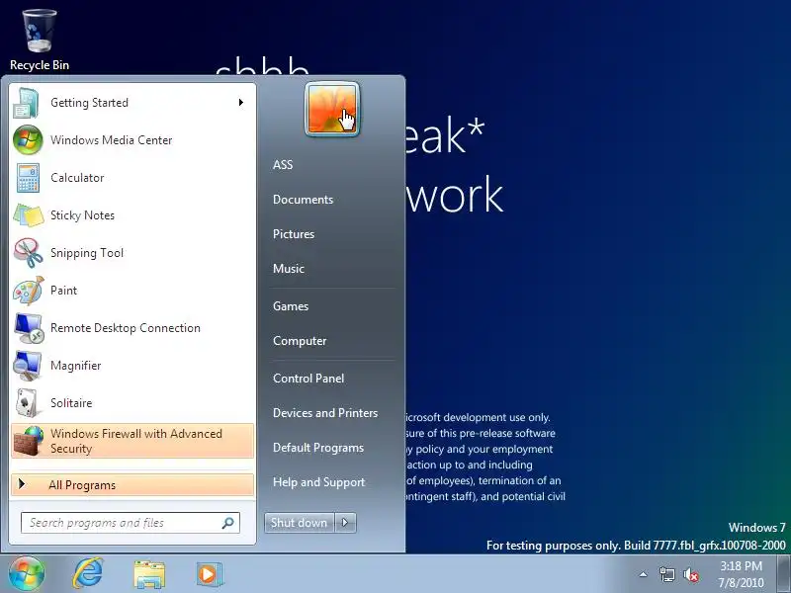Open the ASS user folder
This screenshot has width=791, height=593.
[283, 165]
